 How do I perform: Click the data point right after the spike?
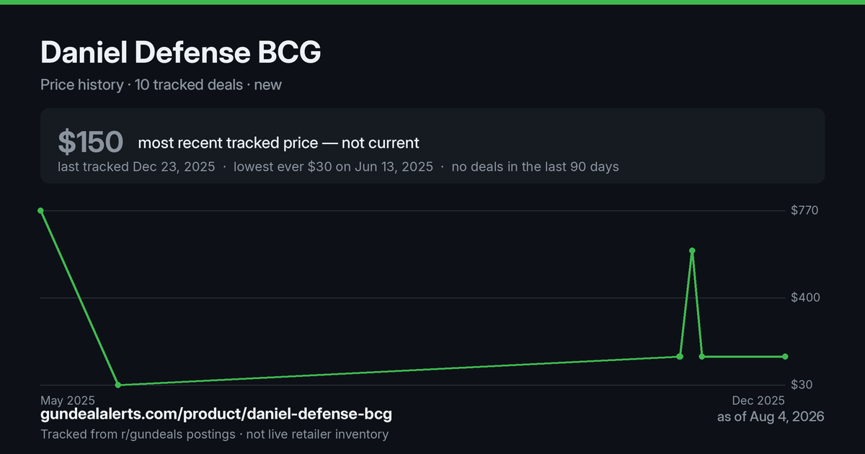click(702, 357)
